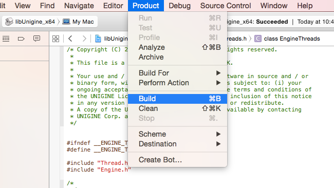Go forward with the right chevron
The width and height of the screenshot is (334, 188).
[84, 39]
